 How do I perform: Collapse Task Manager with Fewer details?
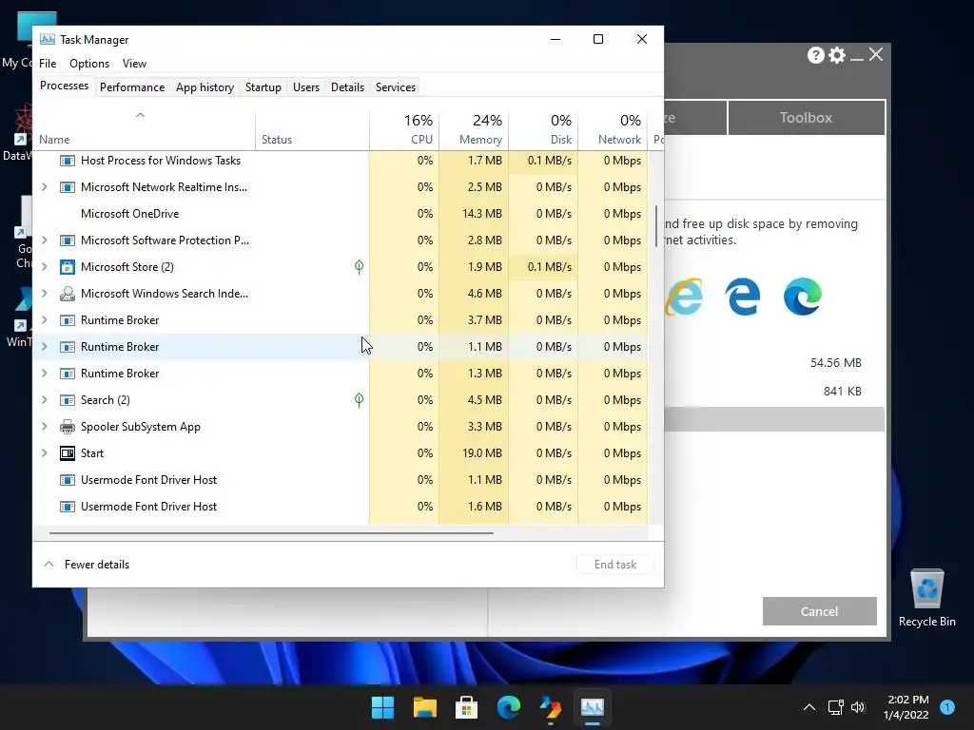point(87,565)
